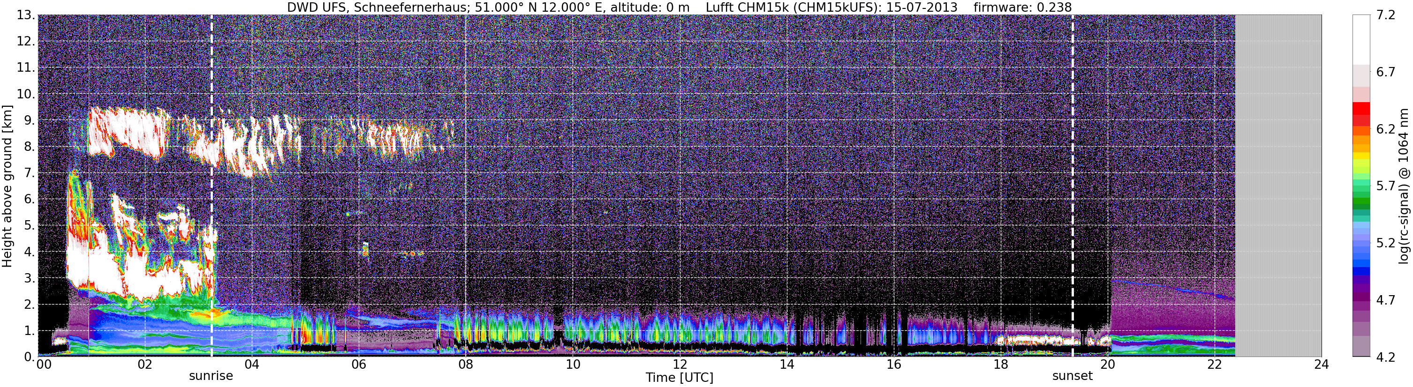
Task: Pick the purple segment near 4.7 on colorbar
Action: tap(1361, 296)
